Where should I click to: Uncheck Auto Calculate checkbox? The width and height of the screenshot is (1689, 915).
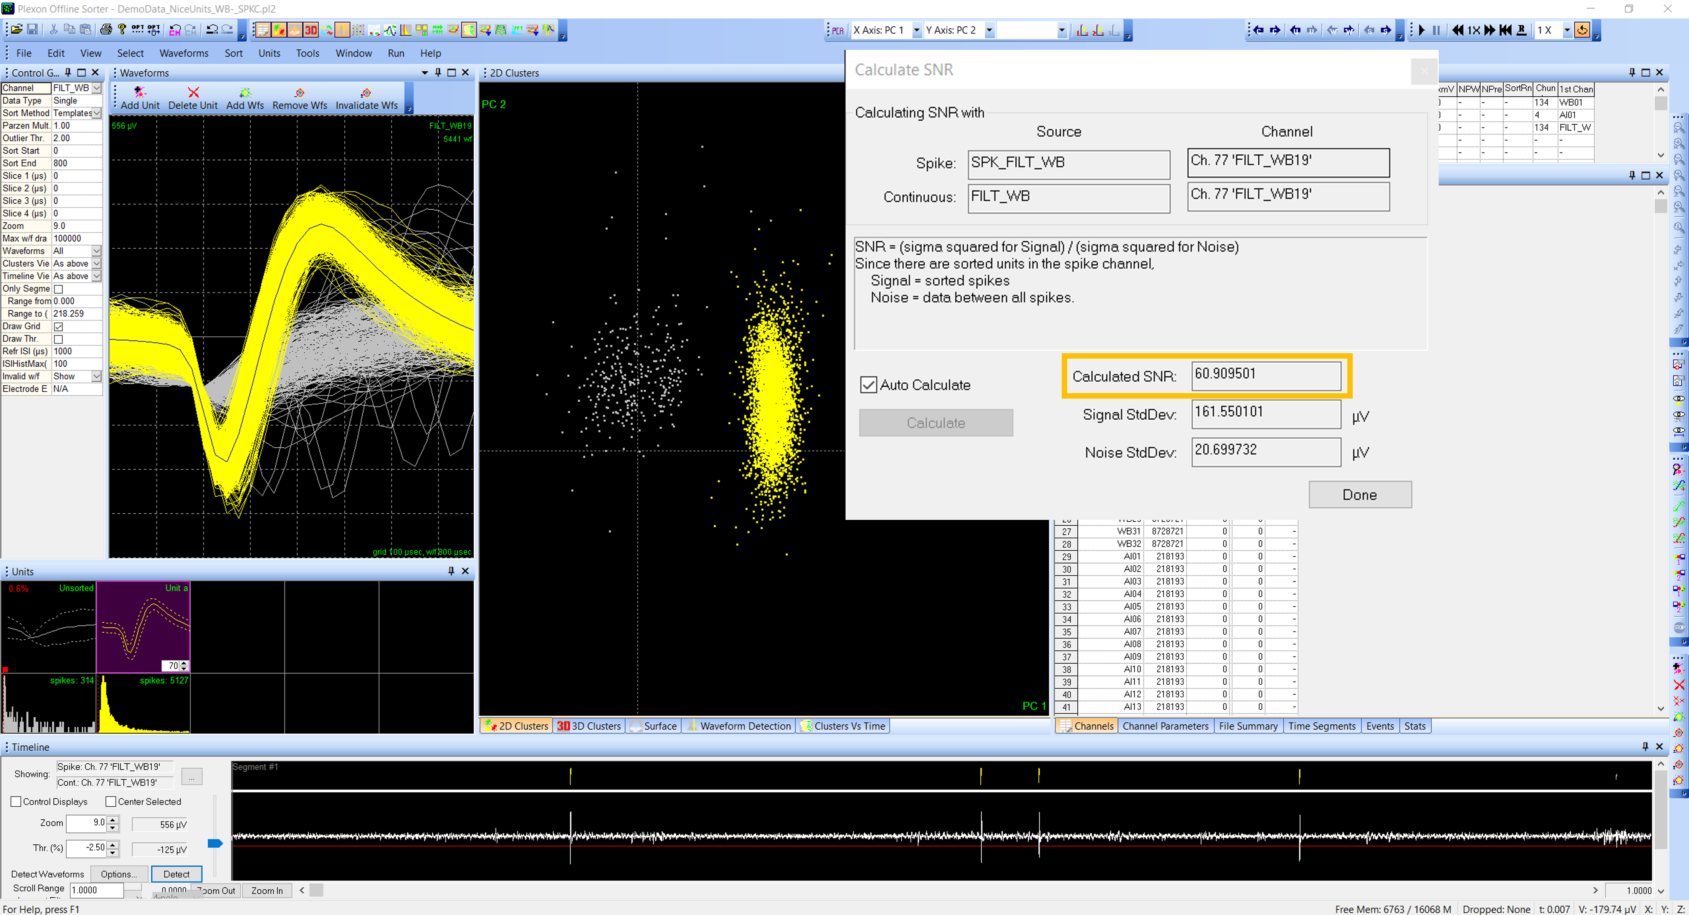[868, 385]
